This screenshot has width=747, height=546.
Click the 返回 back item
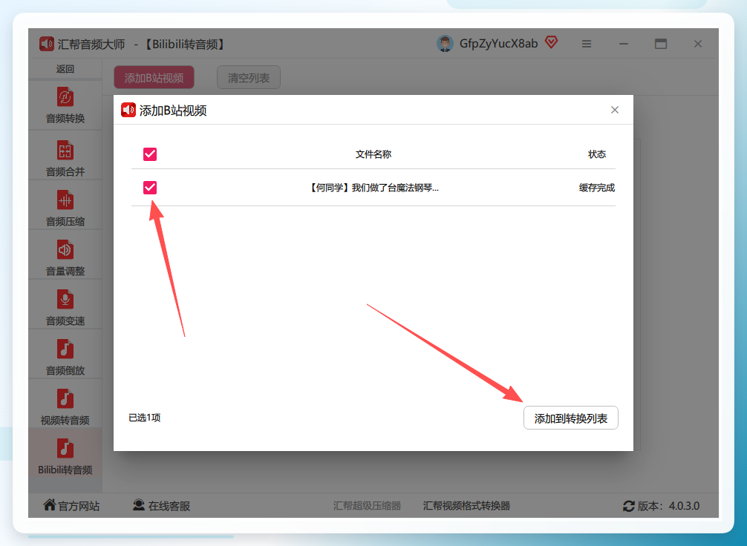pos(65,69)
